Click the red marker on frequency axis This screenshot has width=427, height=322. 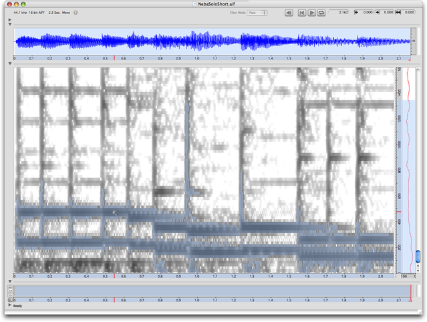[x=399, y=213]
